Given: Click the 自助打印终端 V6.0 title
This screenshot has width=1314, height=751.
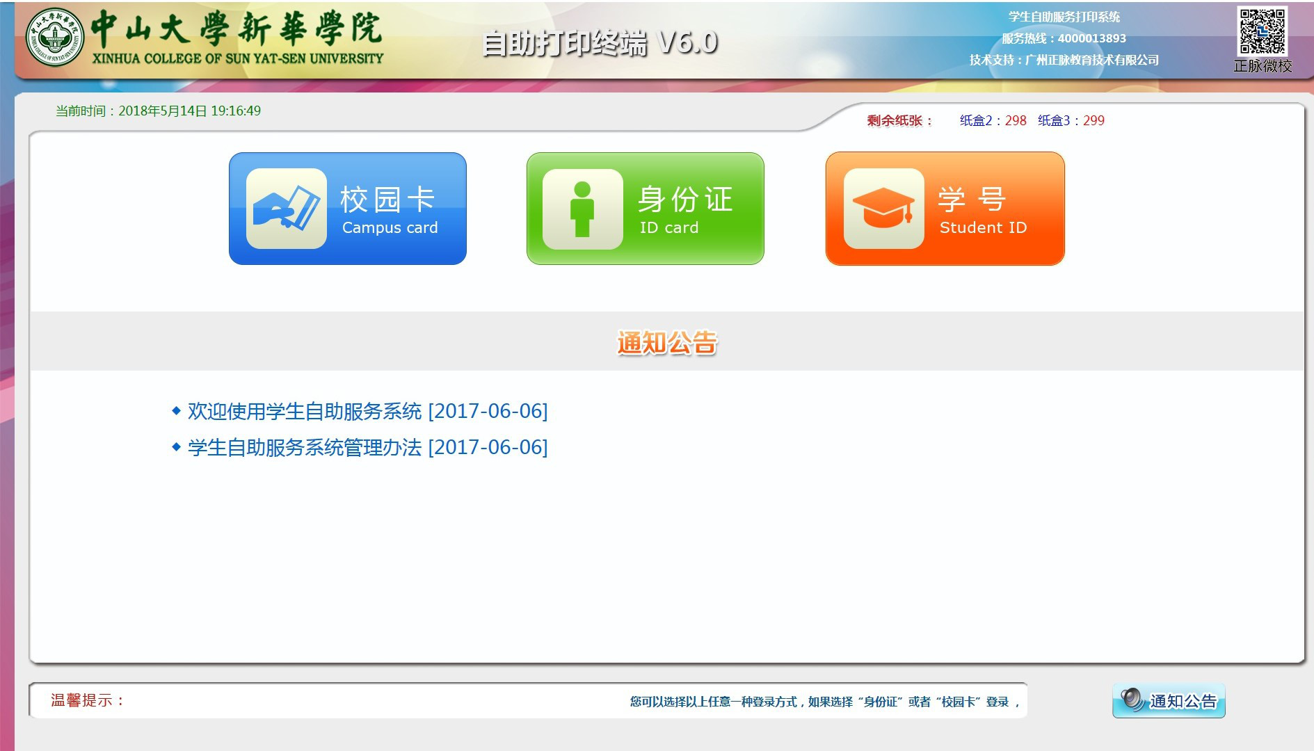Looking at the screenshot, I should point(600,43).
